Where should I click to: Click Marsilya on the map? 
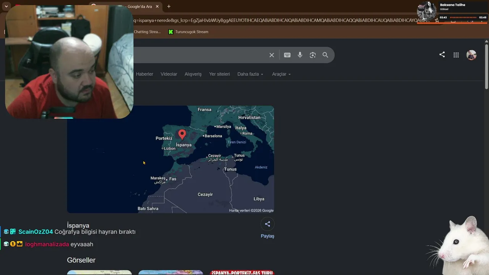pos(223,126)
